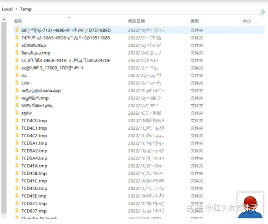Screen dimensions: 268x224
Task: Select the TCD5A1.tmp folder icon
Action: 17,143
